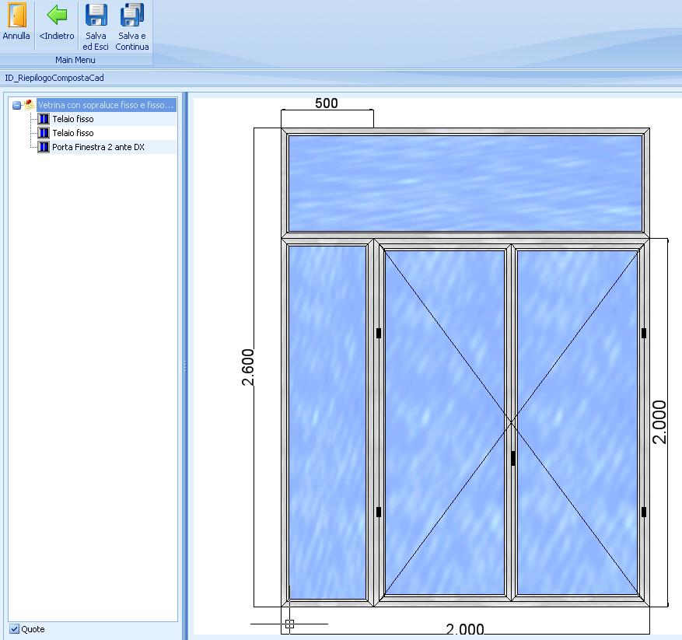The width and height of the screenshot is (682, 640).
Task: Select Porta Finestra 2 ante DX item
Action: point(98,147)
